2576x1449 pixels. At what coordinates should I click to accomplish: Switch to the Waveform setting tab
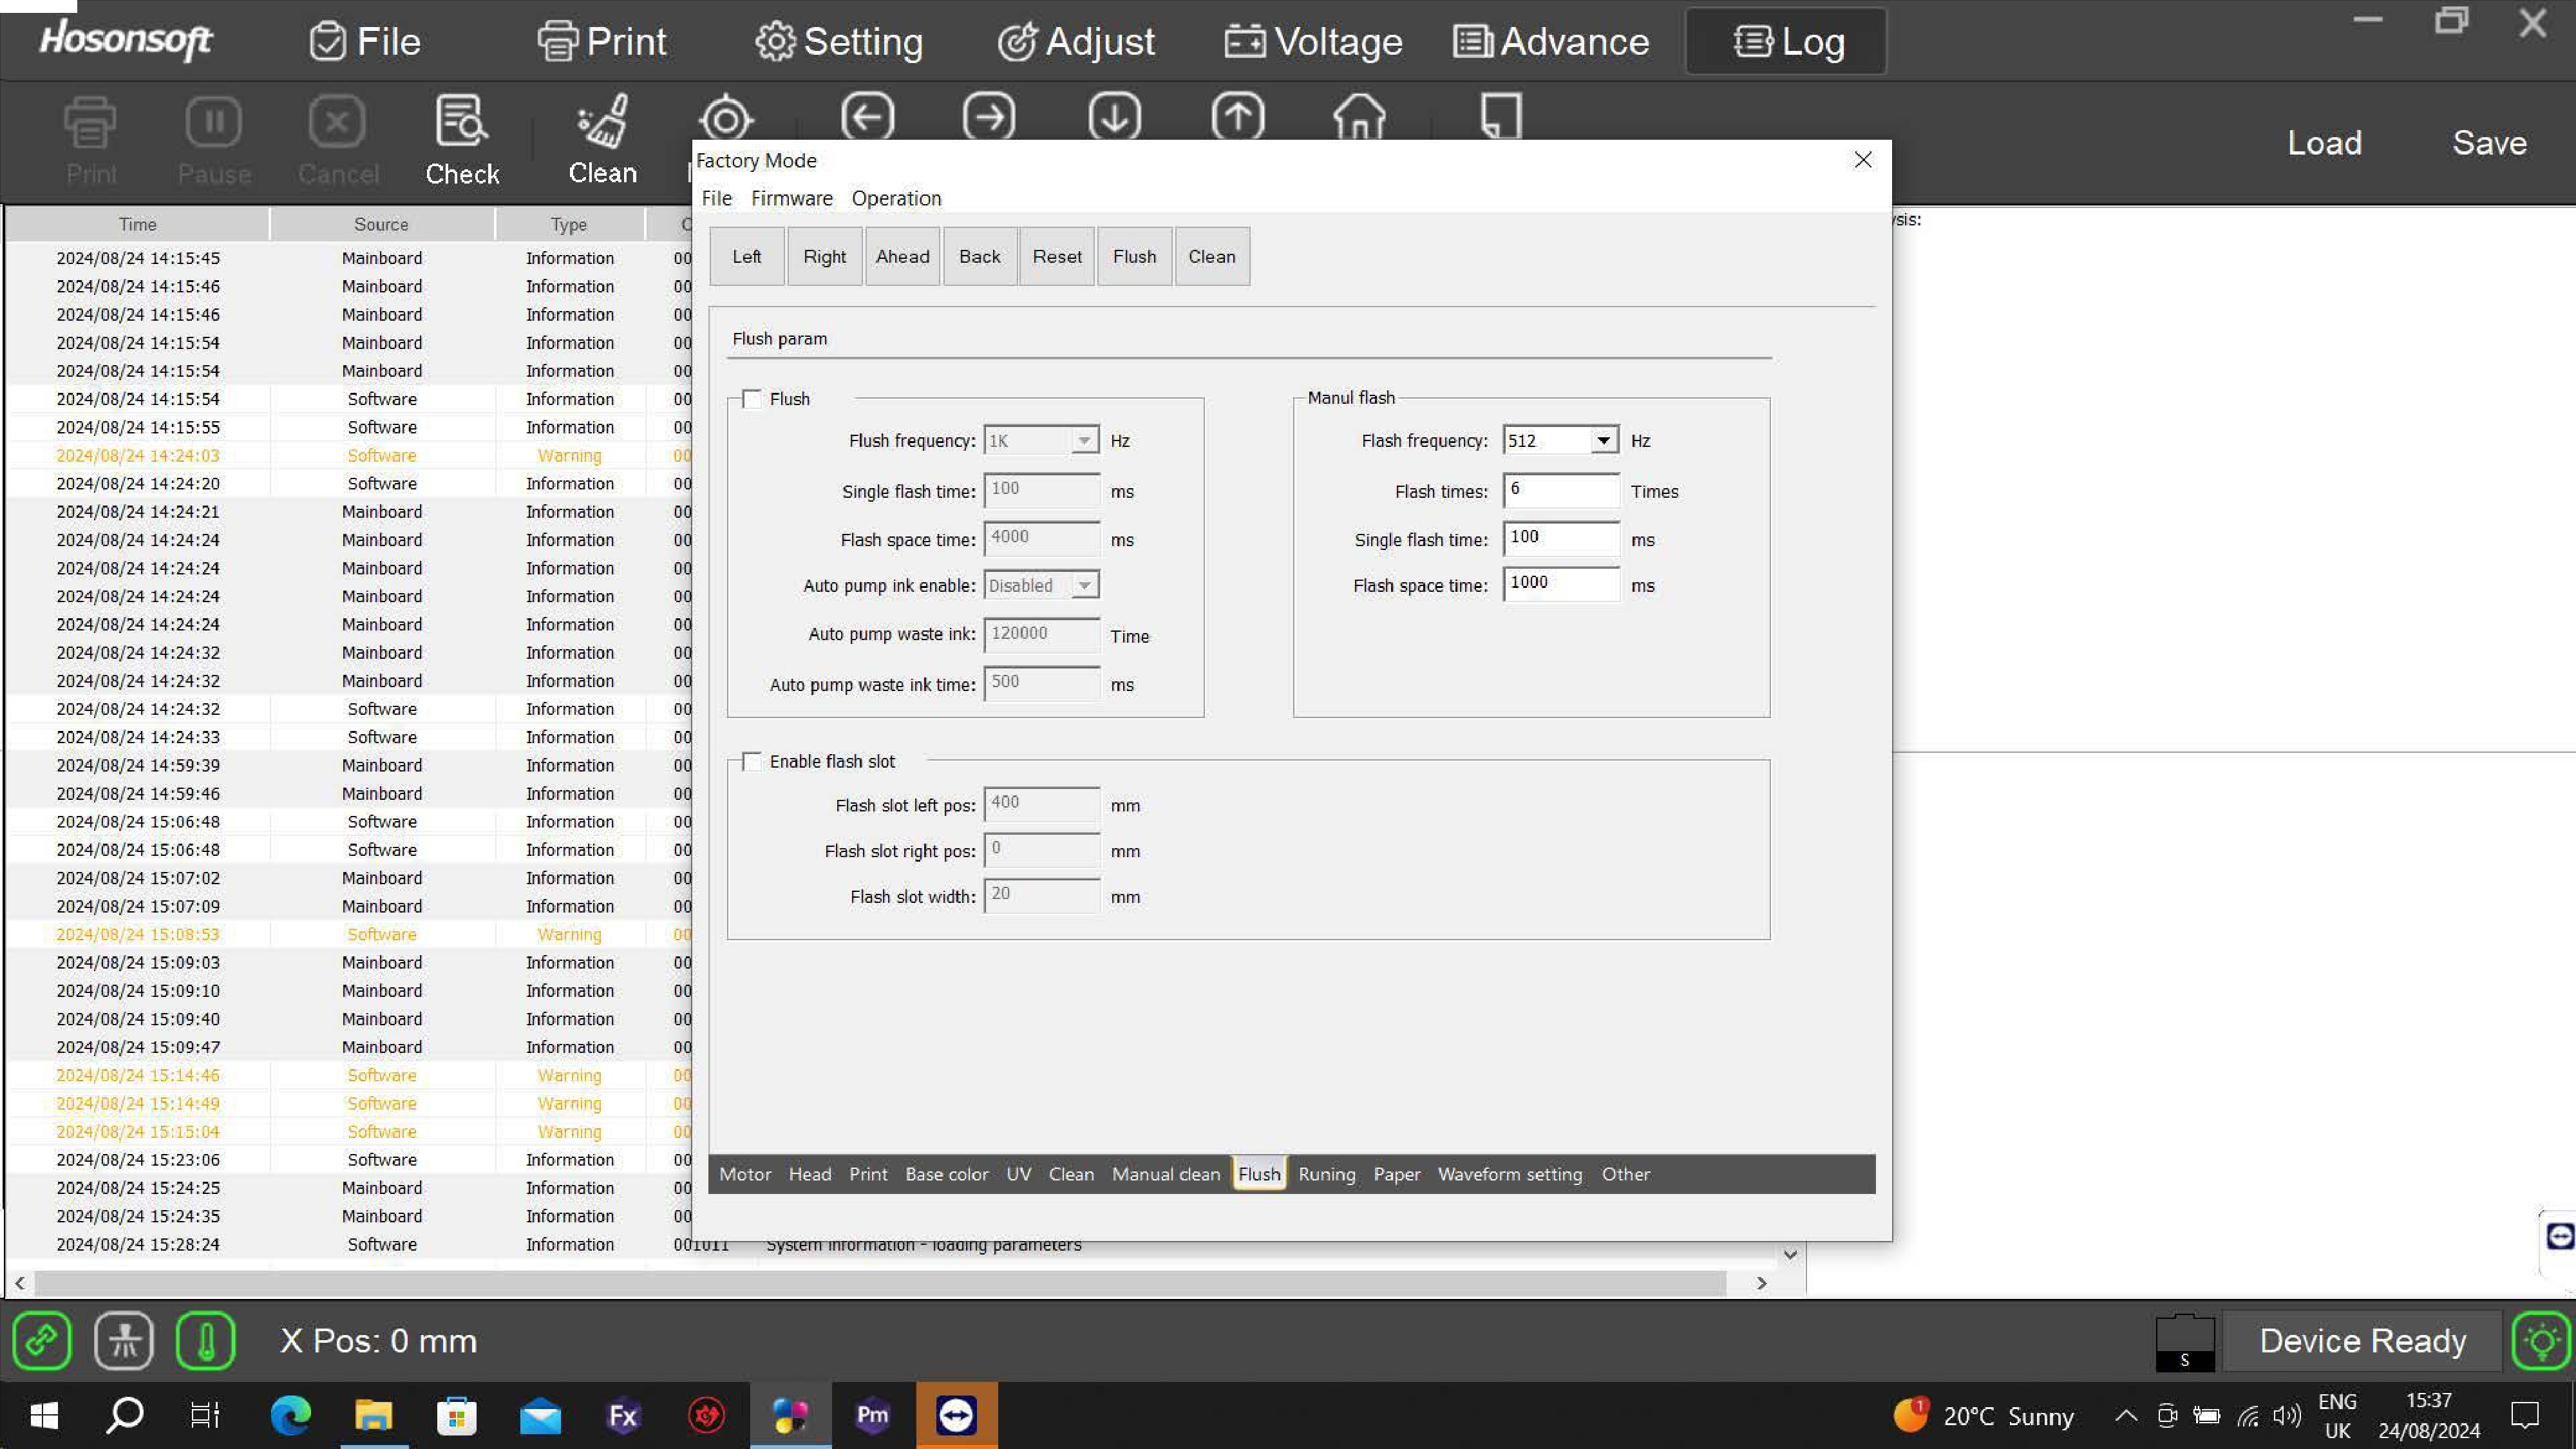tap(1509, 1174)
